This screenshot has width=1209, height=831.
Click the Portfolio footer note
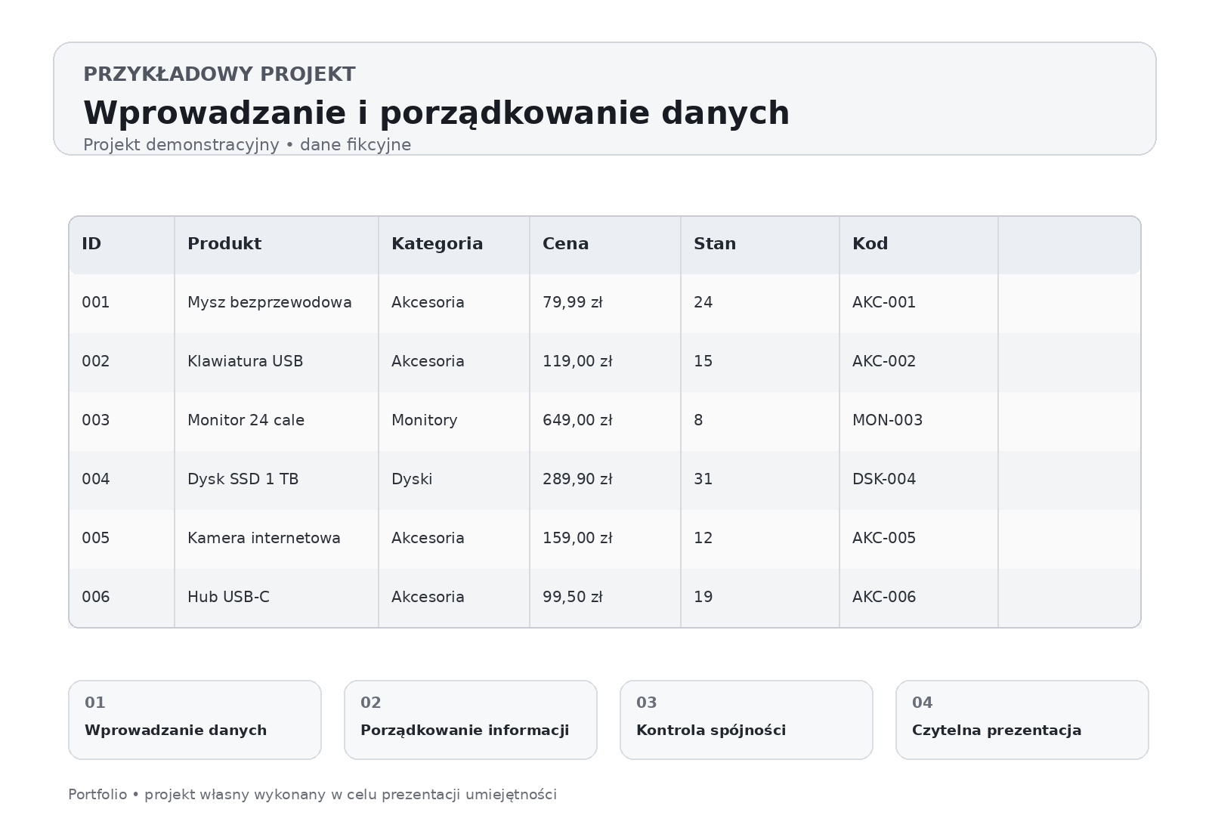(x=312, y=795)
